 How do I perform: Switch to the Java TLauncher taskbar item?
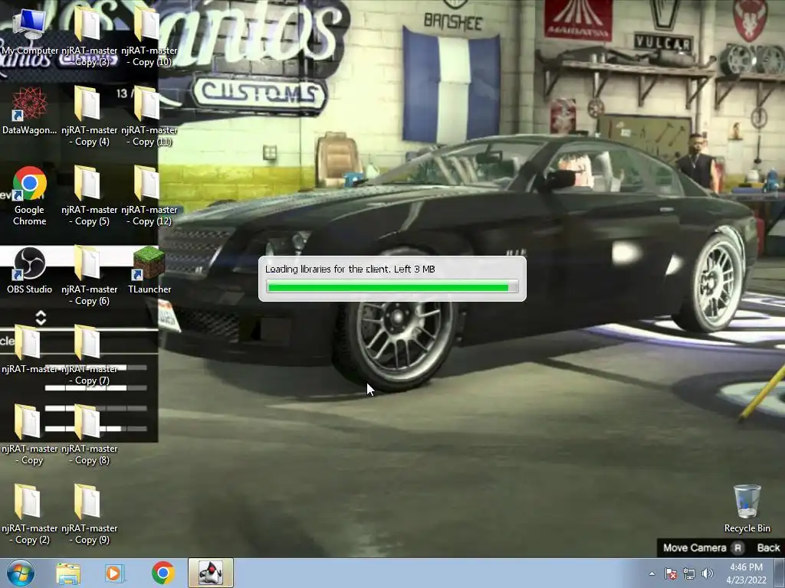click(x=211, y=573)
